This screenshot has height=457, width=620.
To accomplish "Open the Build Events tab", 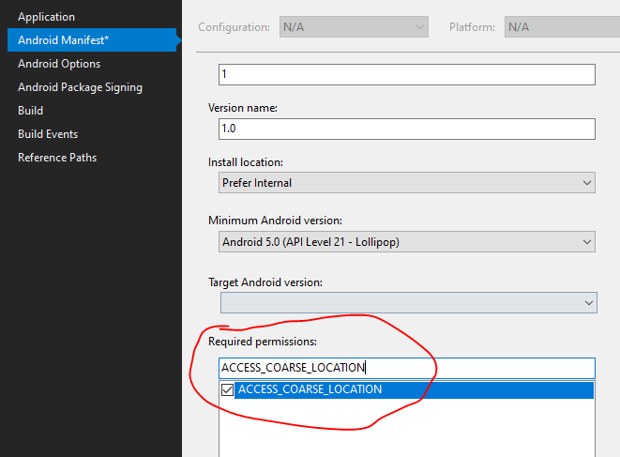I will pos(48,134).
